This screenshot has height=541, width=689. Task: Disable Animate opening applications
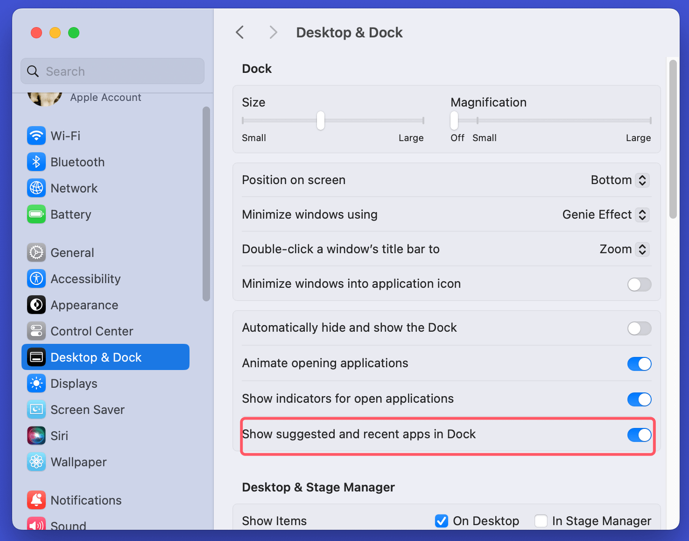(x=639, y=364)
